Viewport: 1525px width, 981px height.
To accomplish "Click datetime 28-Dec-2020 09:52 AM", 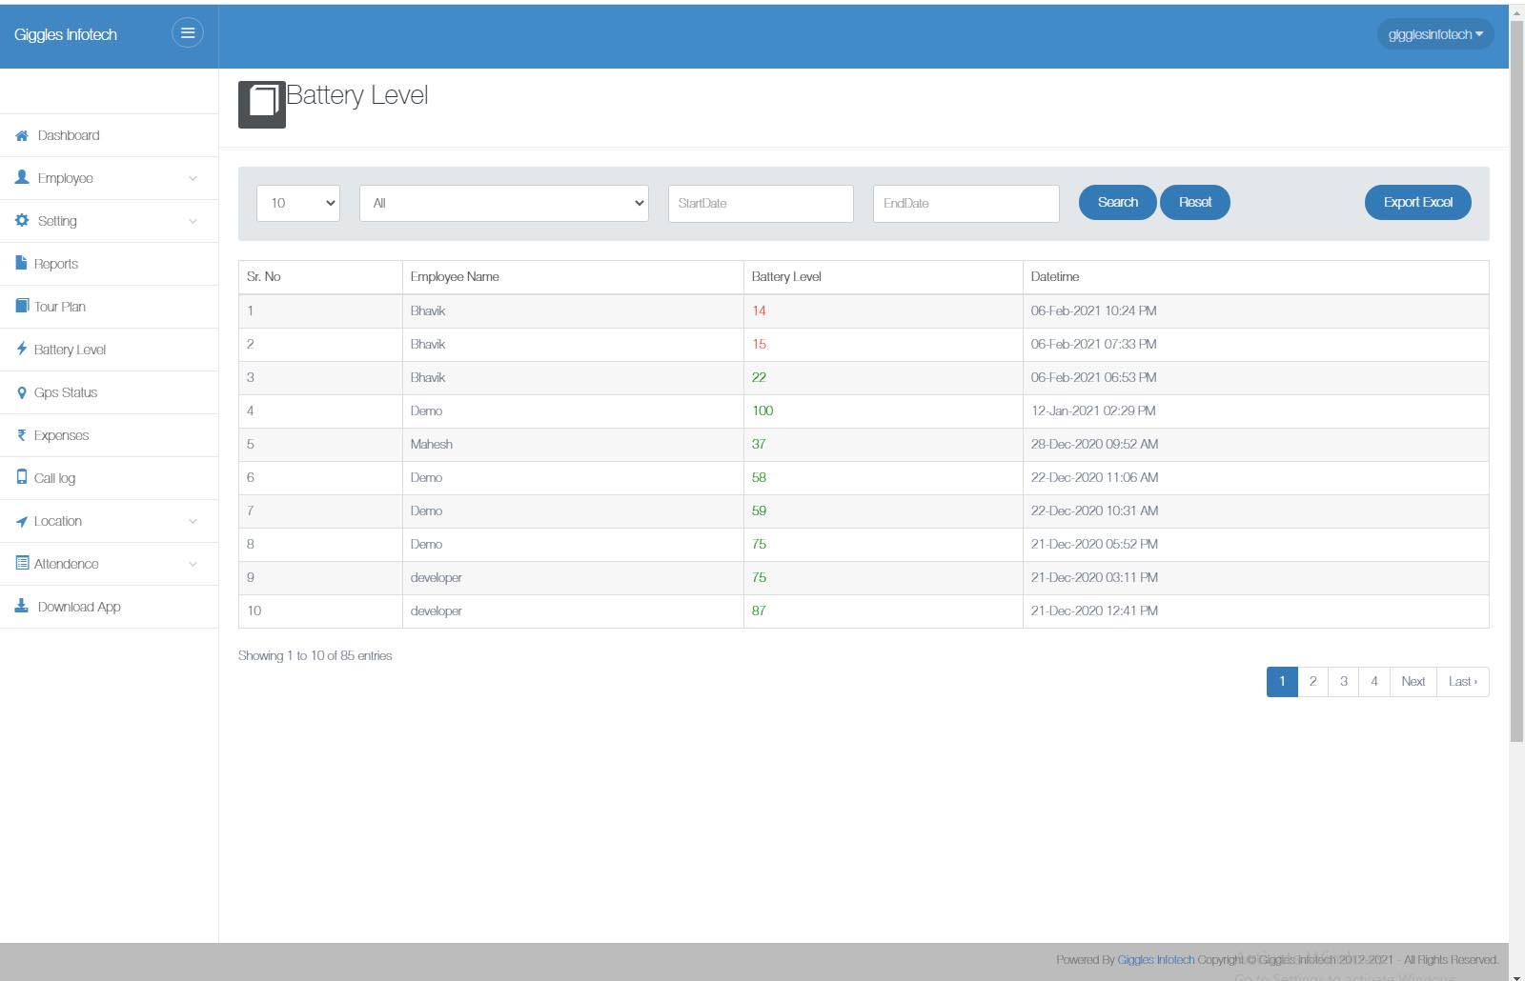I will click(1094, 444).
